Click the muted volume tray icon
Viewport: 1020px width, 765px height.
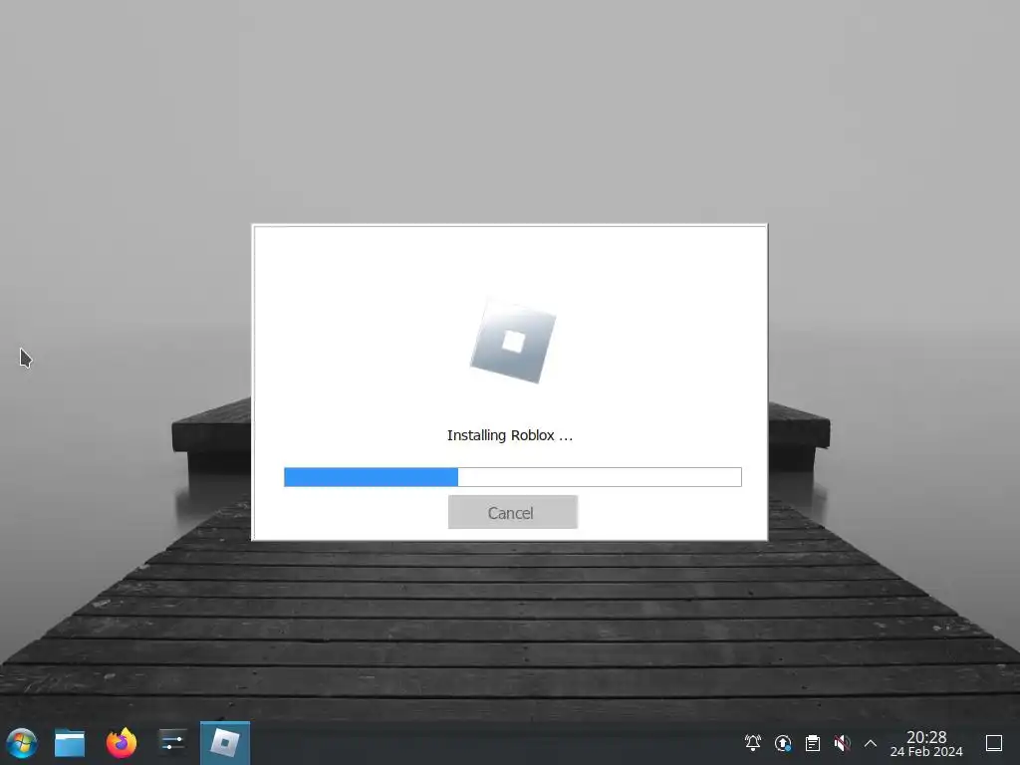click(x=842, y=743)
